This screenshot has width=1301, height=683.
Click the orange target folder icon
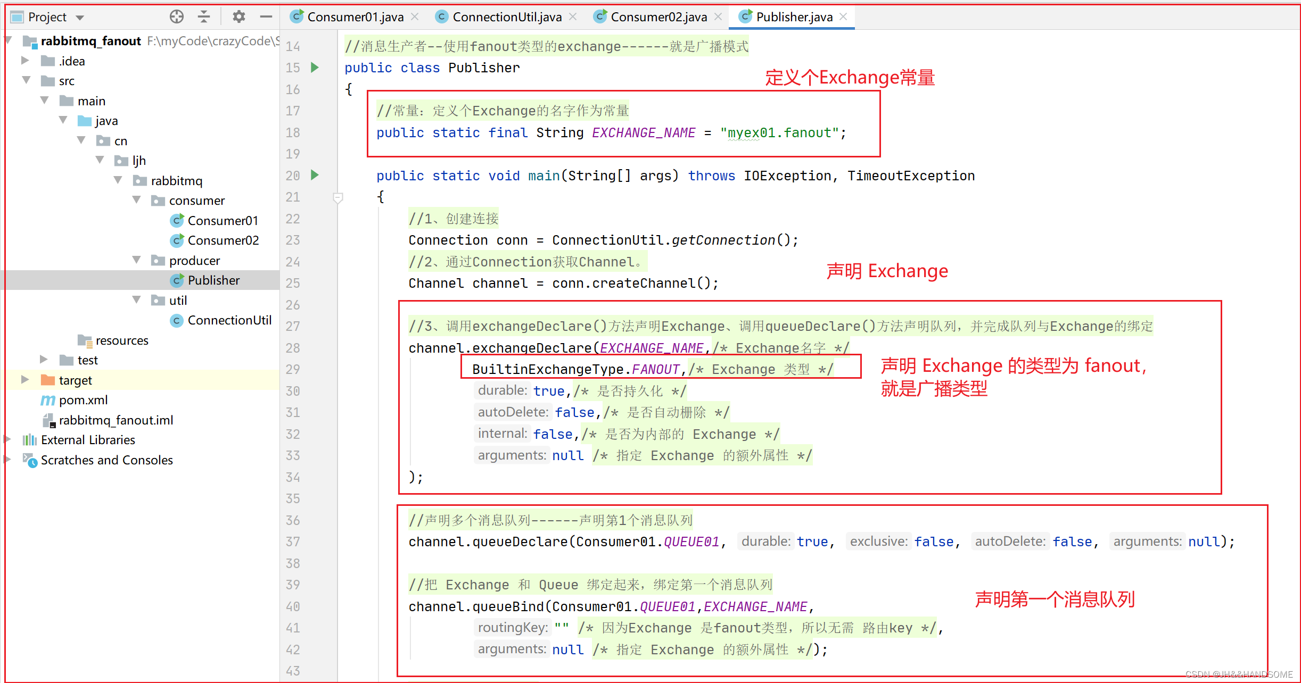48,380
